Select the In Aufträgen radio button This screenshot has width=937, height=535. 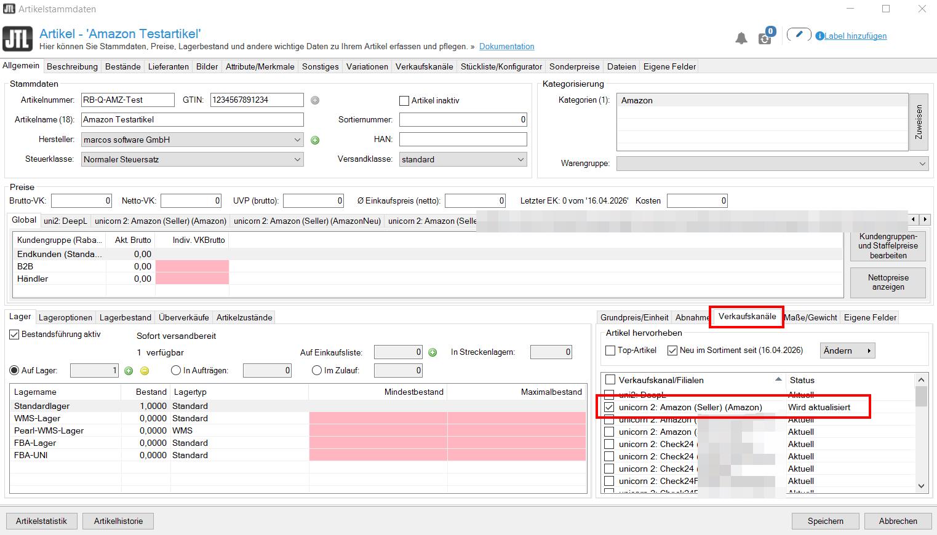(176, 371)
